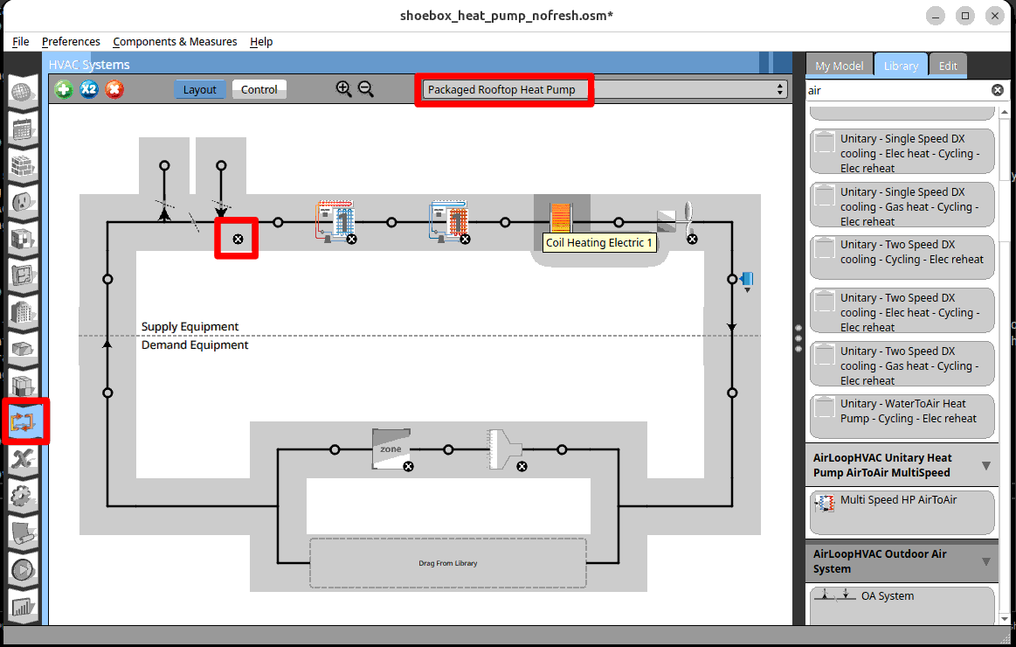Open the Site globe tab in sidebar

tap(24, 92)
